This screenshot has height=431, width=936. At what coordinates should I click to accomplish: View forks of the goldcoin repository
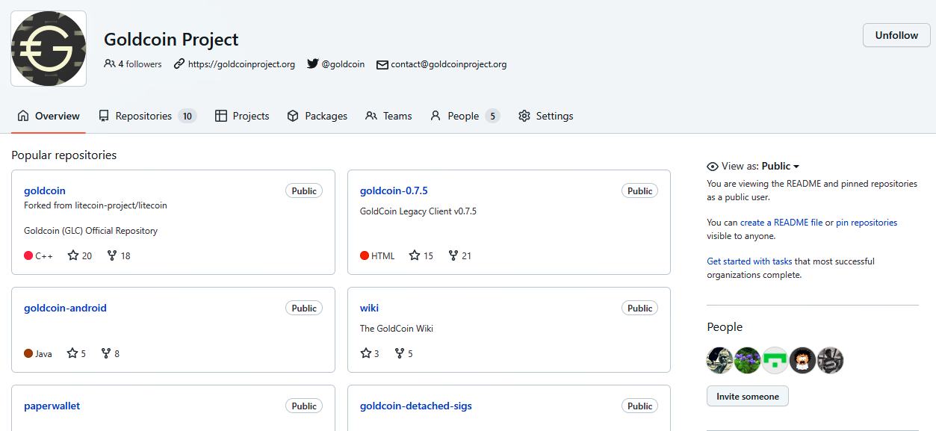tap(119, 255)
